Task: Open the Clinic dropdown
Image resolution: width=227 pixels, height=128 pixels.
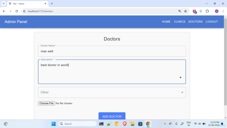Action: (x=112, y=92)
